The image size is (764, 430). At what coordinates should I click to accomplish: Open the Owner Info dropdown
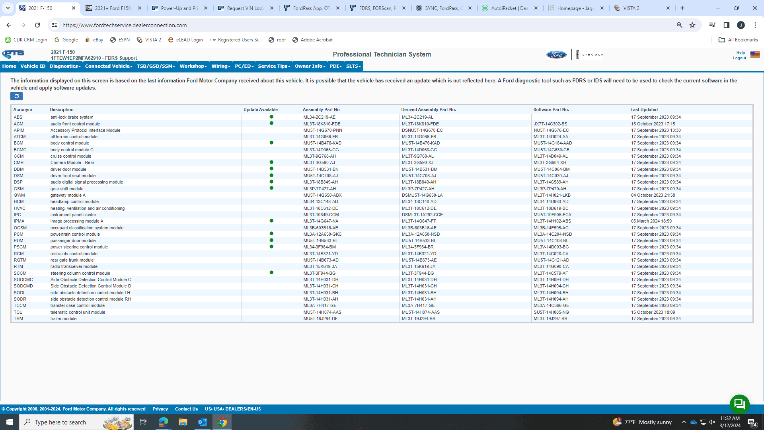pos(309,66)
